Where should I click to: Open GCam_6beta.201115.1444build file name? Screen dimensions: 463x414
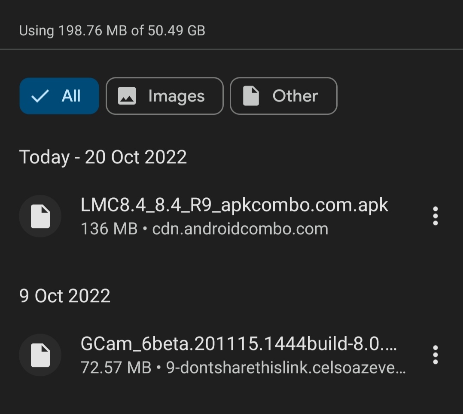239,343
